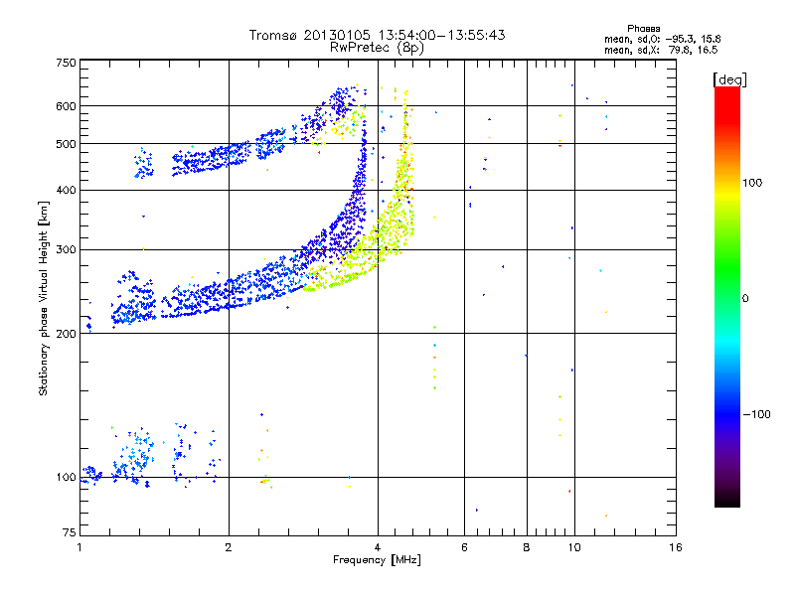
Task: Click y-axis tick label '750'
Action: point(66,63)
